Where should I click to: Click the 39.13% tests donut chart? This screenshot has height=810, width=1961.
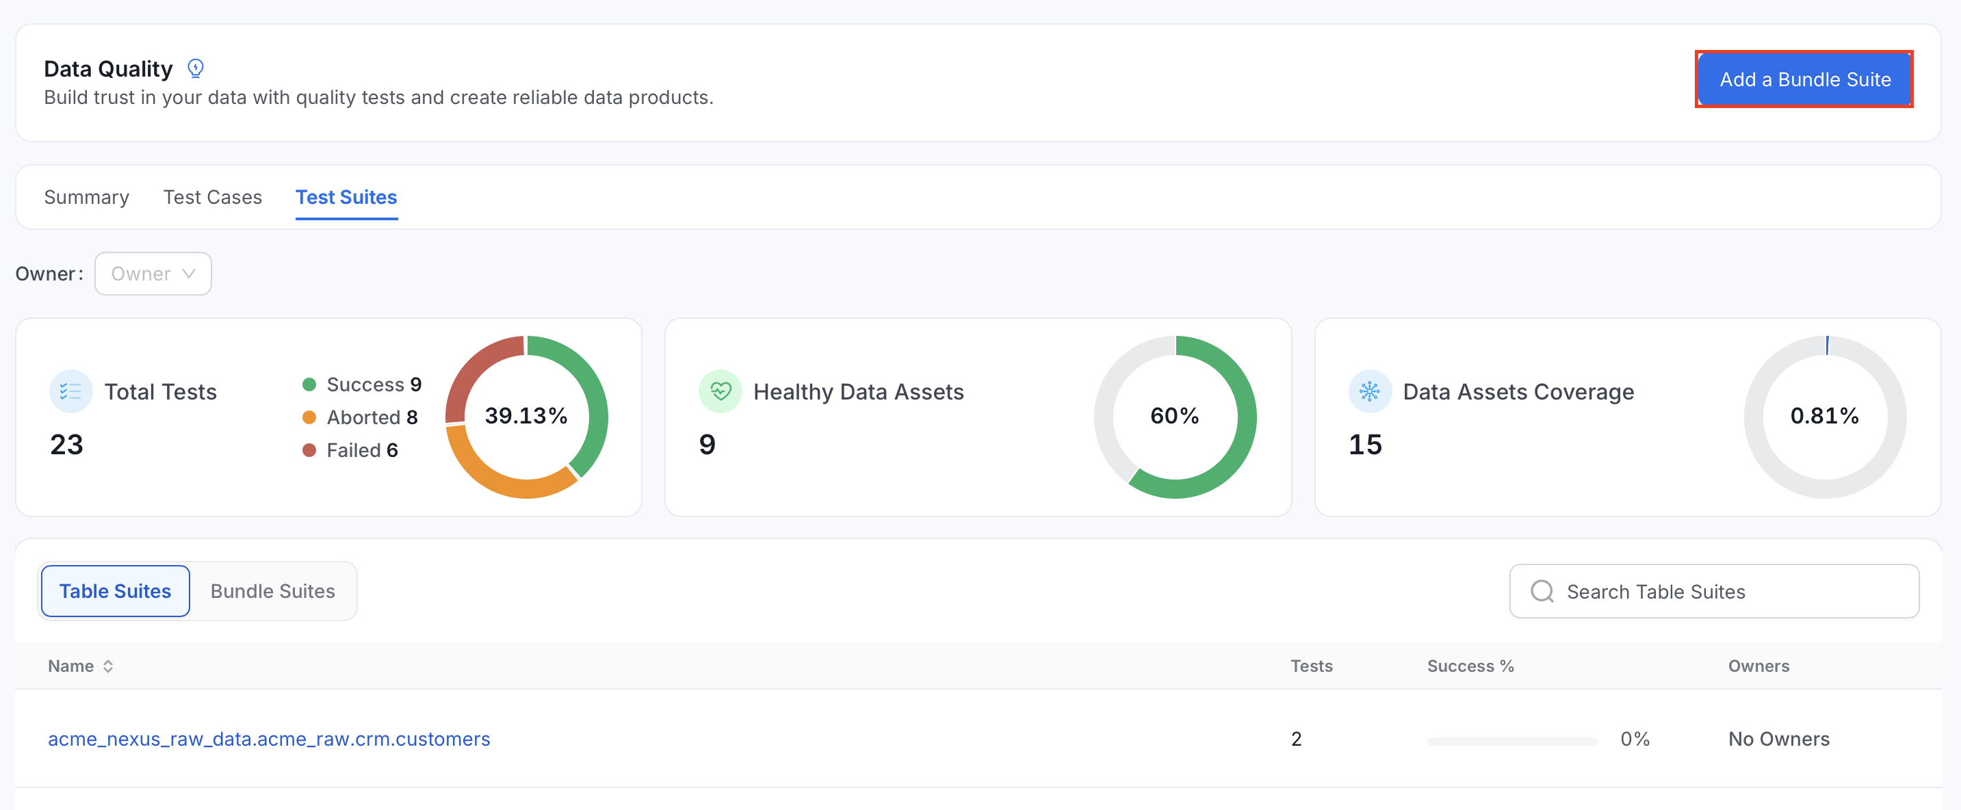point(527,417)
